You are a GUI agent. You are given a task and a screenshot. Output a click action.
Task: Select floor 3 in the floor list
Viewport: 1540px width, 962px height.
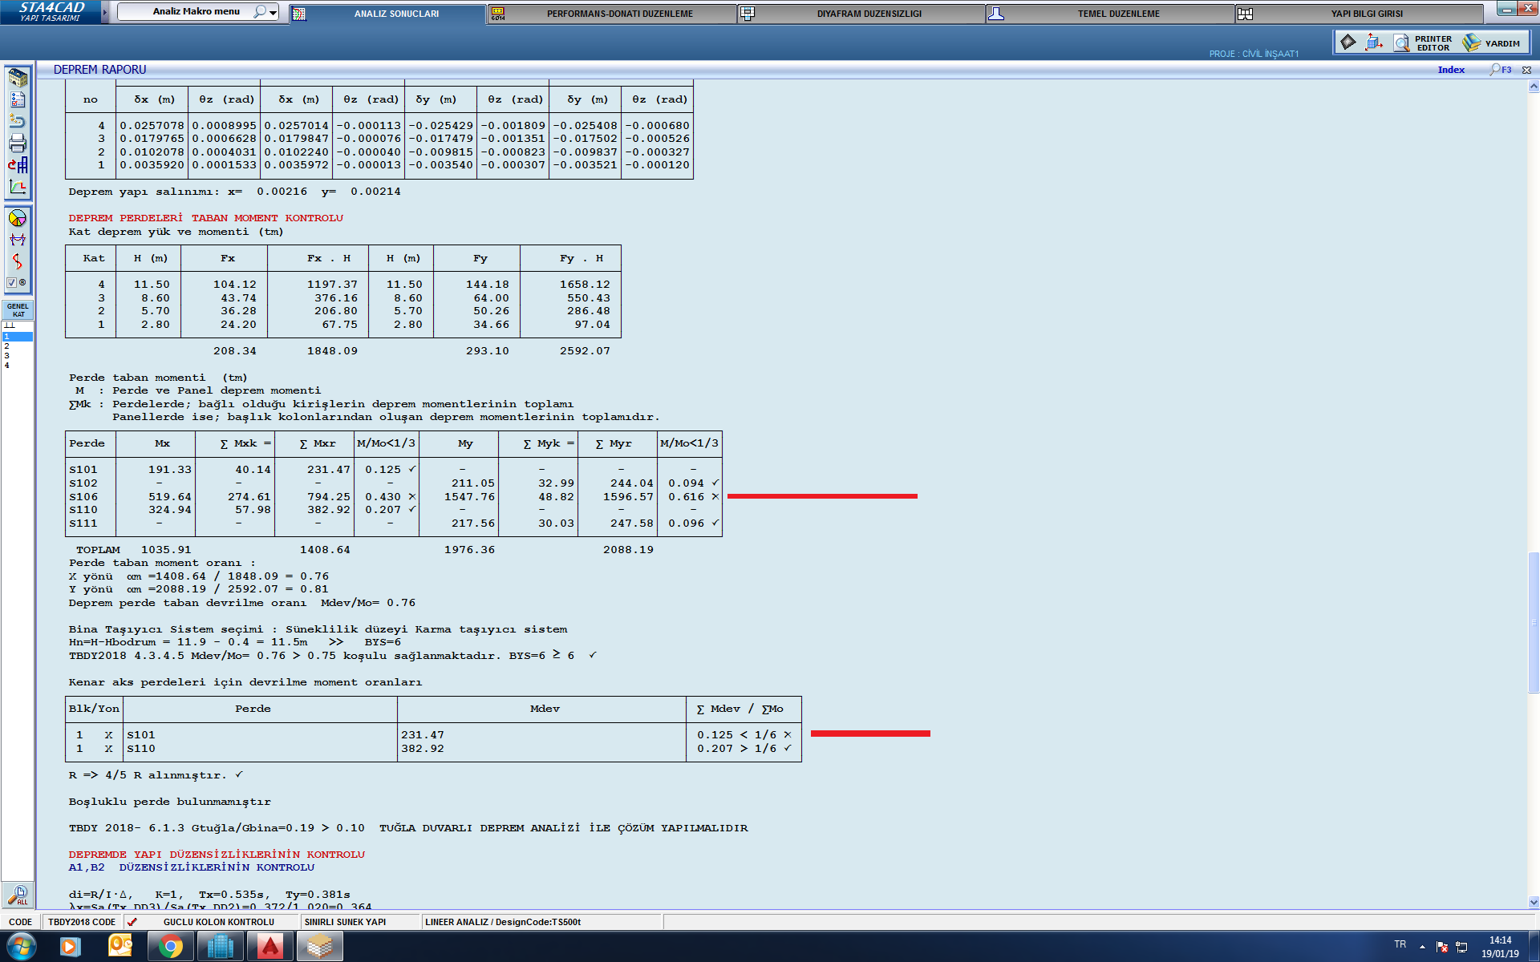pyautogui.click(x=7, y=356)
